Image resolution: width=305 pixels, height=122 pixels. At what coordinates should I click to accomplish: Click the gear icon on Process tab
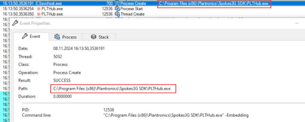[x=57, y=37]
